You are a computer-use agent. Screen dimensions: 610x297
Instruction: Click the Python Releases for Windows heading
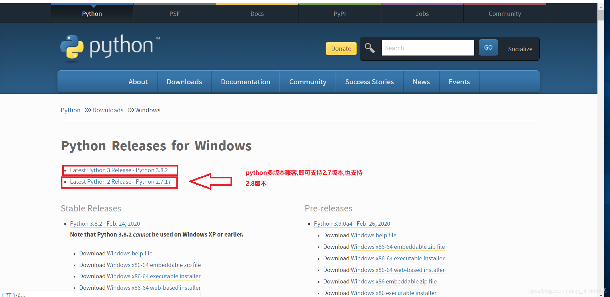pos(156,146)
